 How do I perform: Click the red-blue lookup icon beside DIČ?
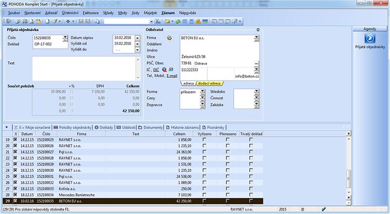click(x=164, y=70)
